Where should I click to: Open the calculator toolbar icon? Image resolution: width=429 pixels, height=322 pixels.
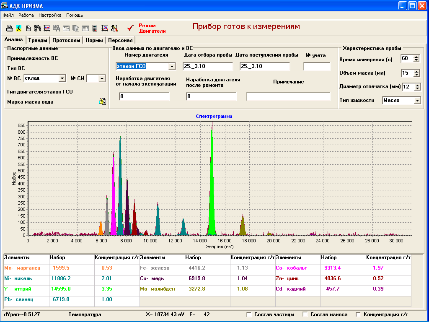click(95, 28)
